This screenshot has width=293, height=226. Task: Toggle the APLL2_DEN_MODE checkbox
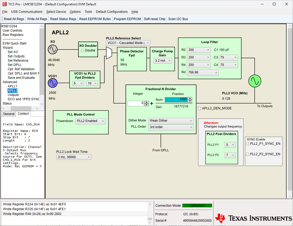200,108
